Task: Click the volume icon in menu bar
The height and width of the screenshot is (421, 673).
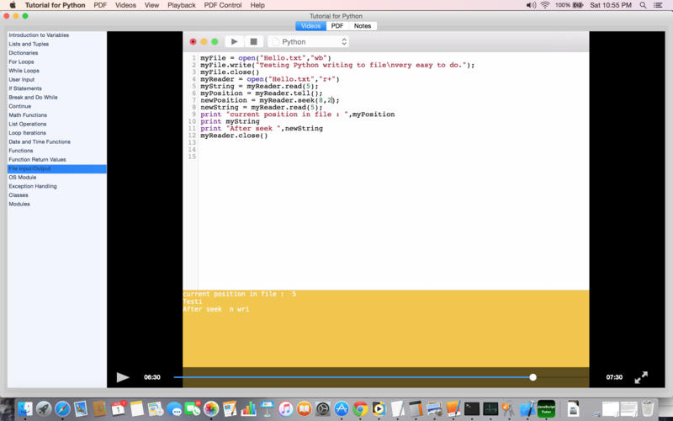Action: pos(531,5)
